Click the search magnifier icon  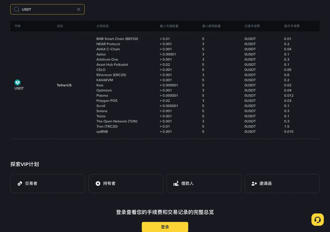(x=17, y=9)
